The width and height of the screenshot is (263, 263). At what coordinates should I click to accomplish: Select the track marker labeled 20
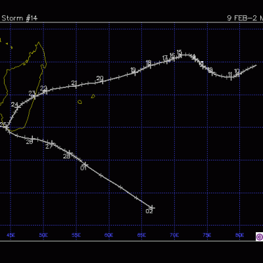click(102, 81)
